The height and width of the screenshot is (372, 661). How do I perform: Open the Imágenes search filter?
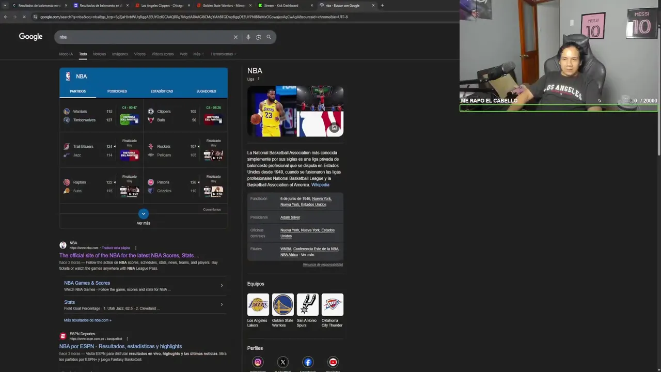coord(120,54)
